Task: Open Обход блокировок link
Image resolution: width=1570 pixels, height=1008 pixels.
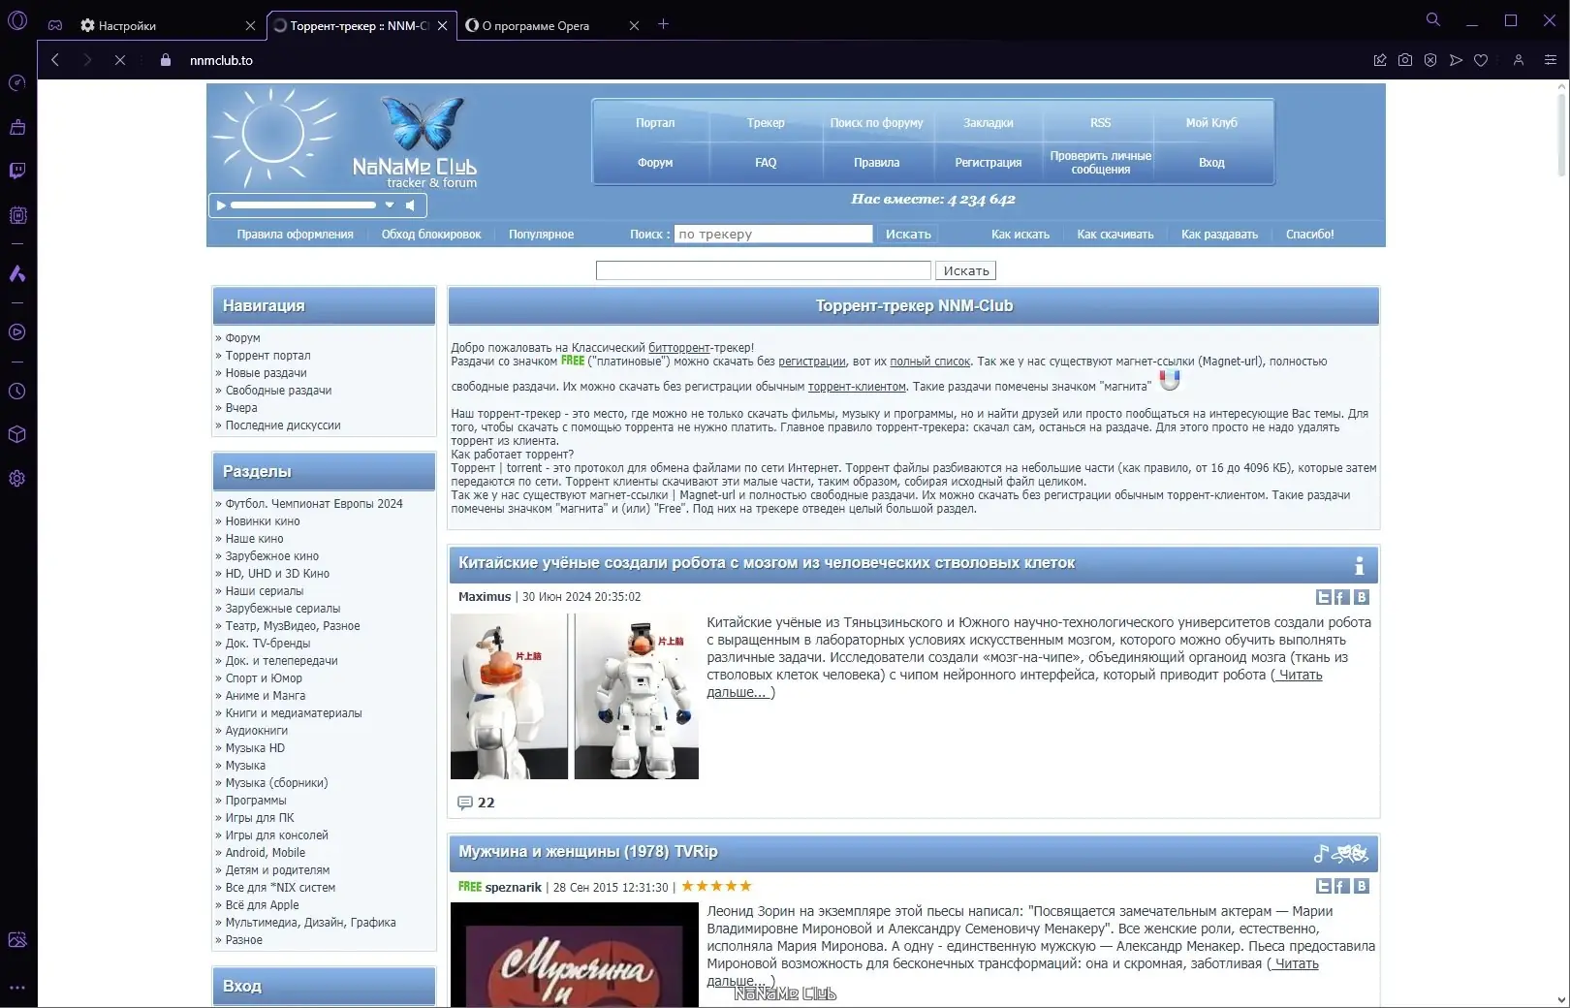Action: pos(431,235)
